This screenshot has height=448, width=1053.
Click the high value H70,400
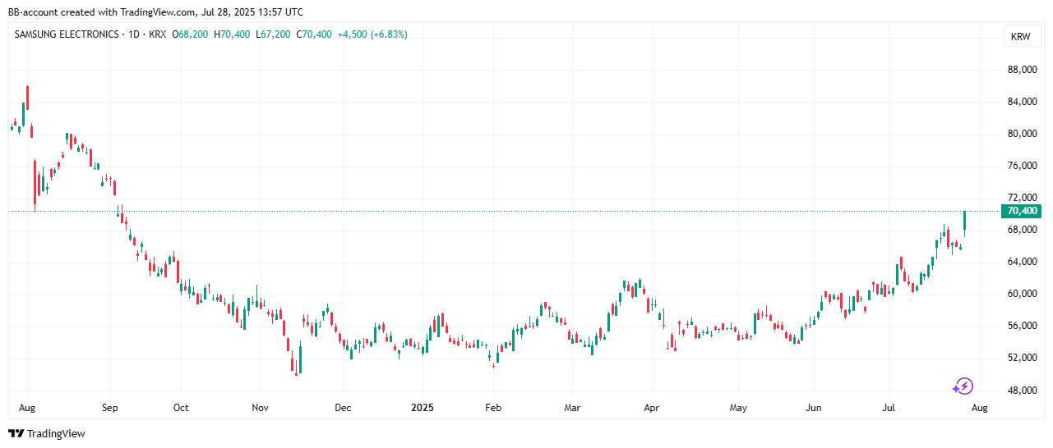pyautogui.click(x=233, y=34)
